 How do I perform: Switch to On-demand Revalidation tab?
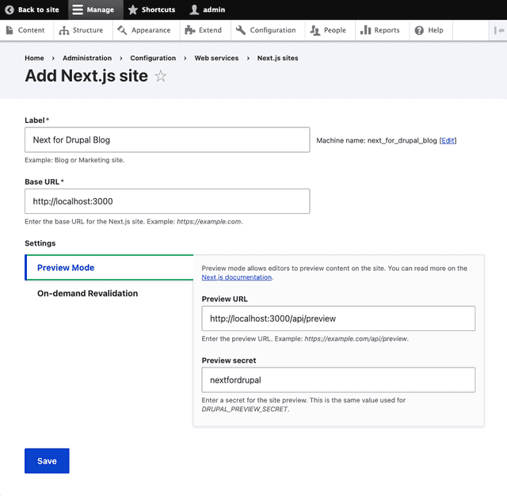click(109, 294)
